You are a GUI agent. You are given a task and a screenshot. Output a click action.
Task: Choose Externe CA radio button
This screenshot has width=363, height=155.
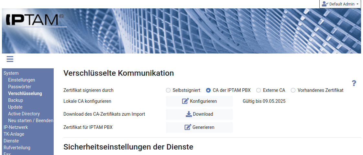258,90
